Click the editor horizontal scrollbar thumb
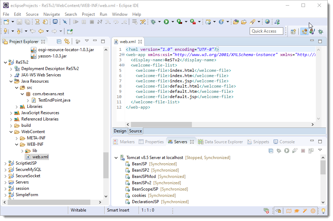The width and height of the screenshot is (333, 221). 161,125
